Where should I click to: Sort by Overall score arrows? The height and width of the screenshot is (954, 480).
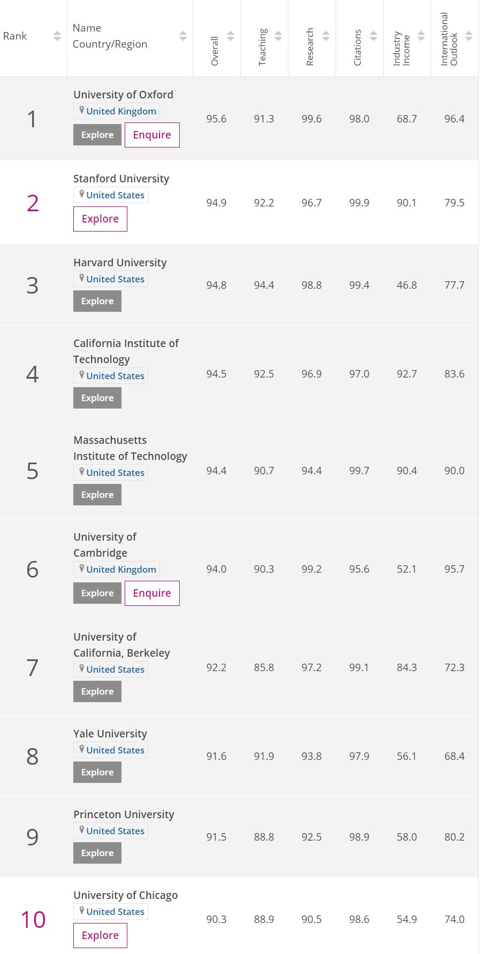click(x=231, y=36)
